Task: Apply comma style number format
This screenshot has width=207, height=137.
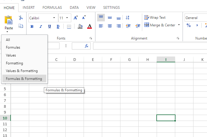Action: [197, 25]
